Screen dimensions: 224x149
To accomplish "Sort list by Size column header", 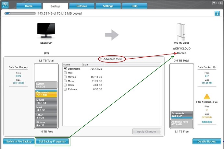I will click(x=93, y=64).
